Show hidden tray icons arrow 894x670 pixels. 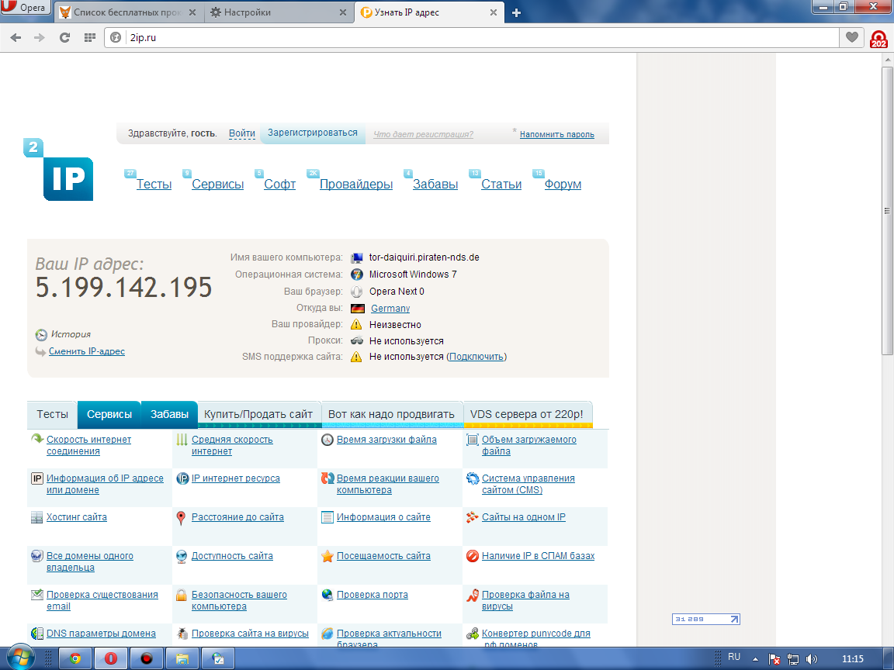pyautogui.click(x=755, y=659)
